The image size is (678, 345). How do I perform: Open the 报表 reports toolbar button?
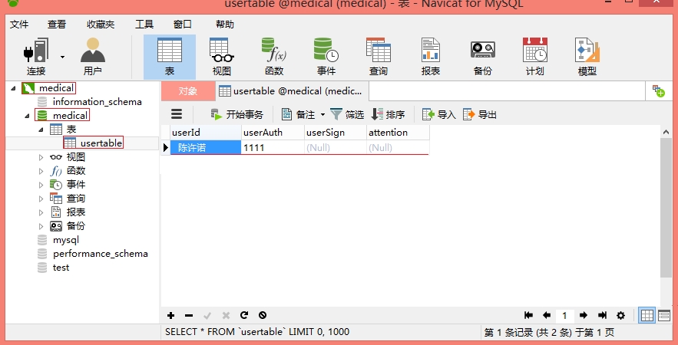click(431, 57)
